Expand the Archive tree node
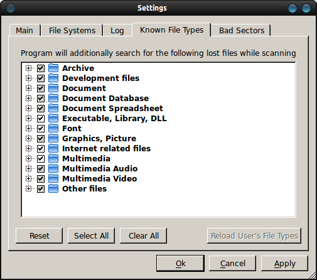317x280 pixels. [x=28, y=68]
